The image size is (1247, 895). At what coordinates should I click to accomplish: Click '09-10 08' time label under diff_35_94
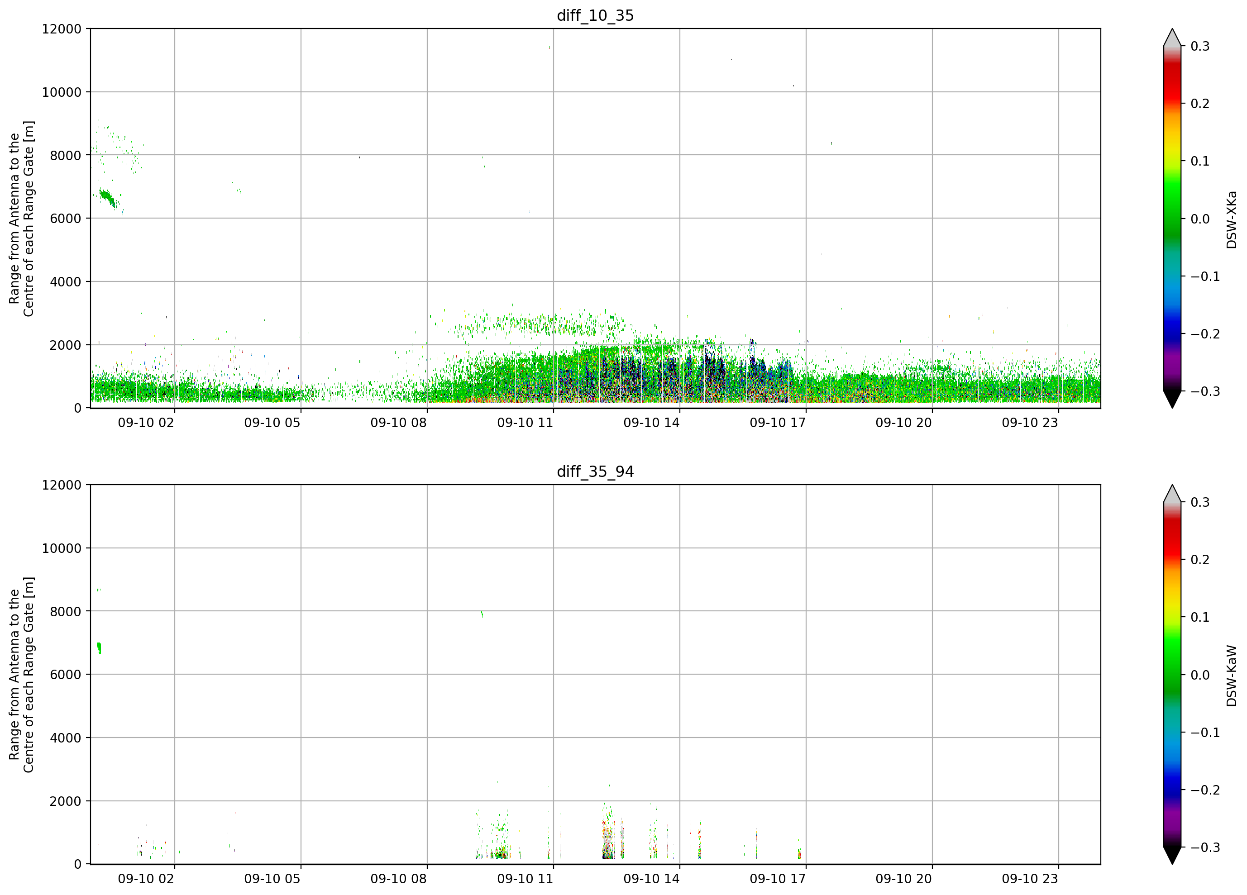(399, 879)
